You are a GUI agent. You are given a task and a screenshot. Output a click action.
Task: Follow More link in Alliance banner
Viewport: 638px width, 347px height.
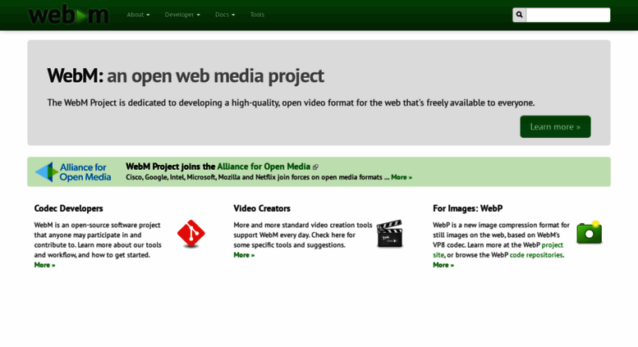(402, 177)
